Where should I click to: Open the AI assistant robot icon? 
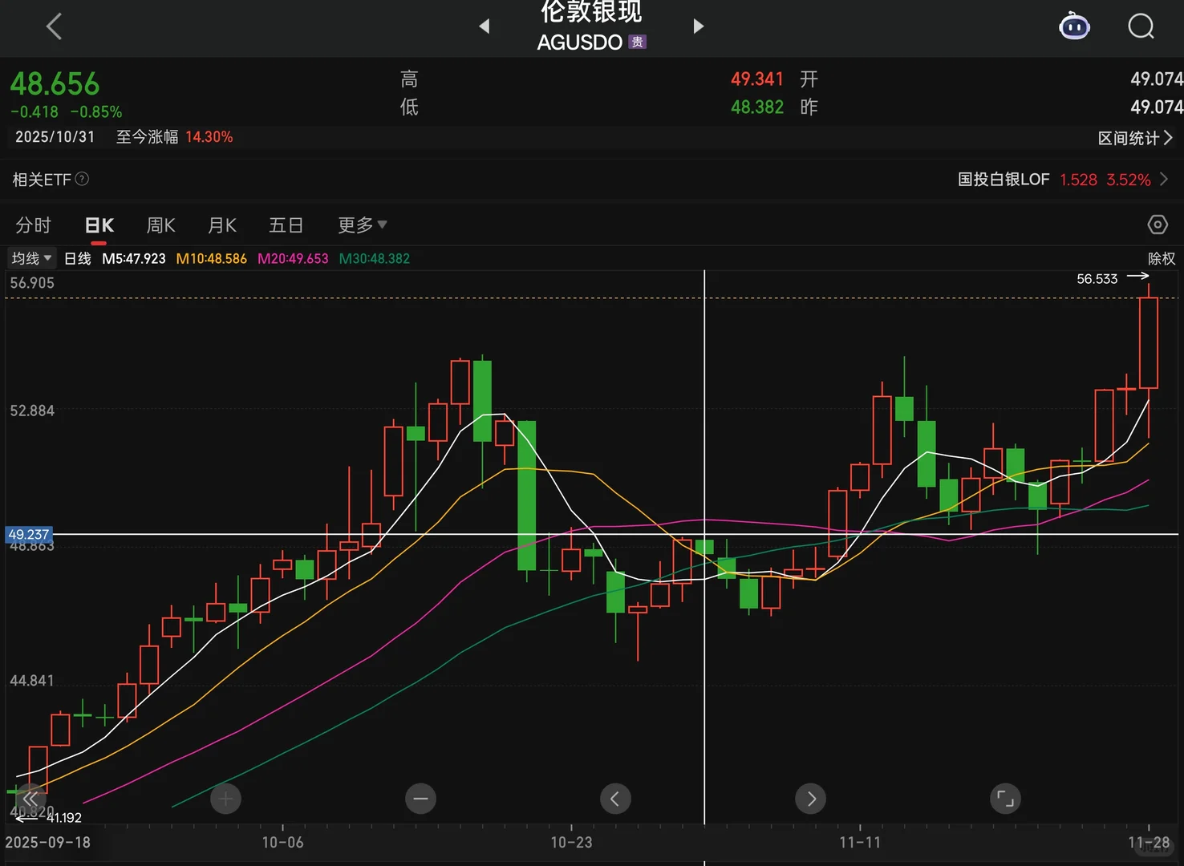pos(1074,26)
